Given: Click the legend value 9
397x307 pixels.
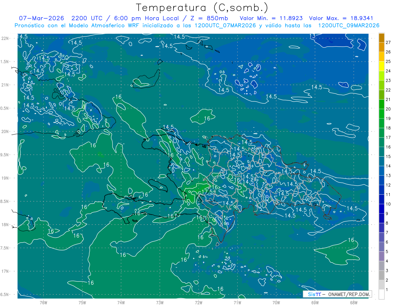Looking at the screenshot, I should tap(387, 214).
